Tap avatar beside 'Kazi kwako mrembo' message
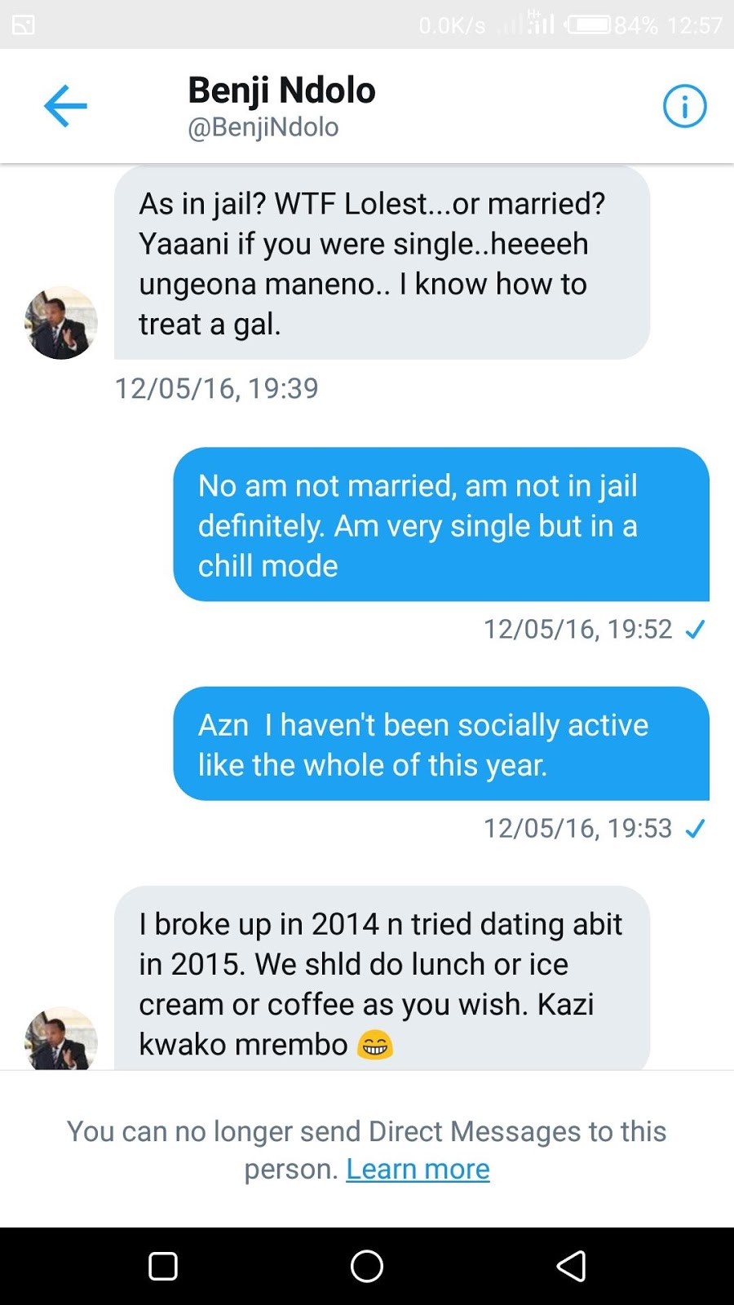Viewport: 734px width, 1305px height. [x=61, y=1038]
